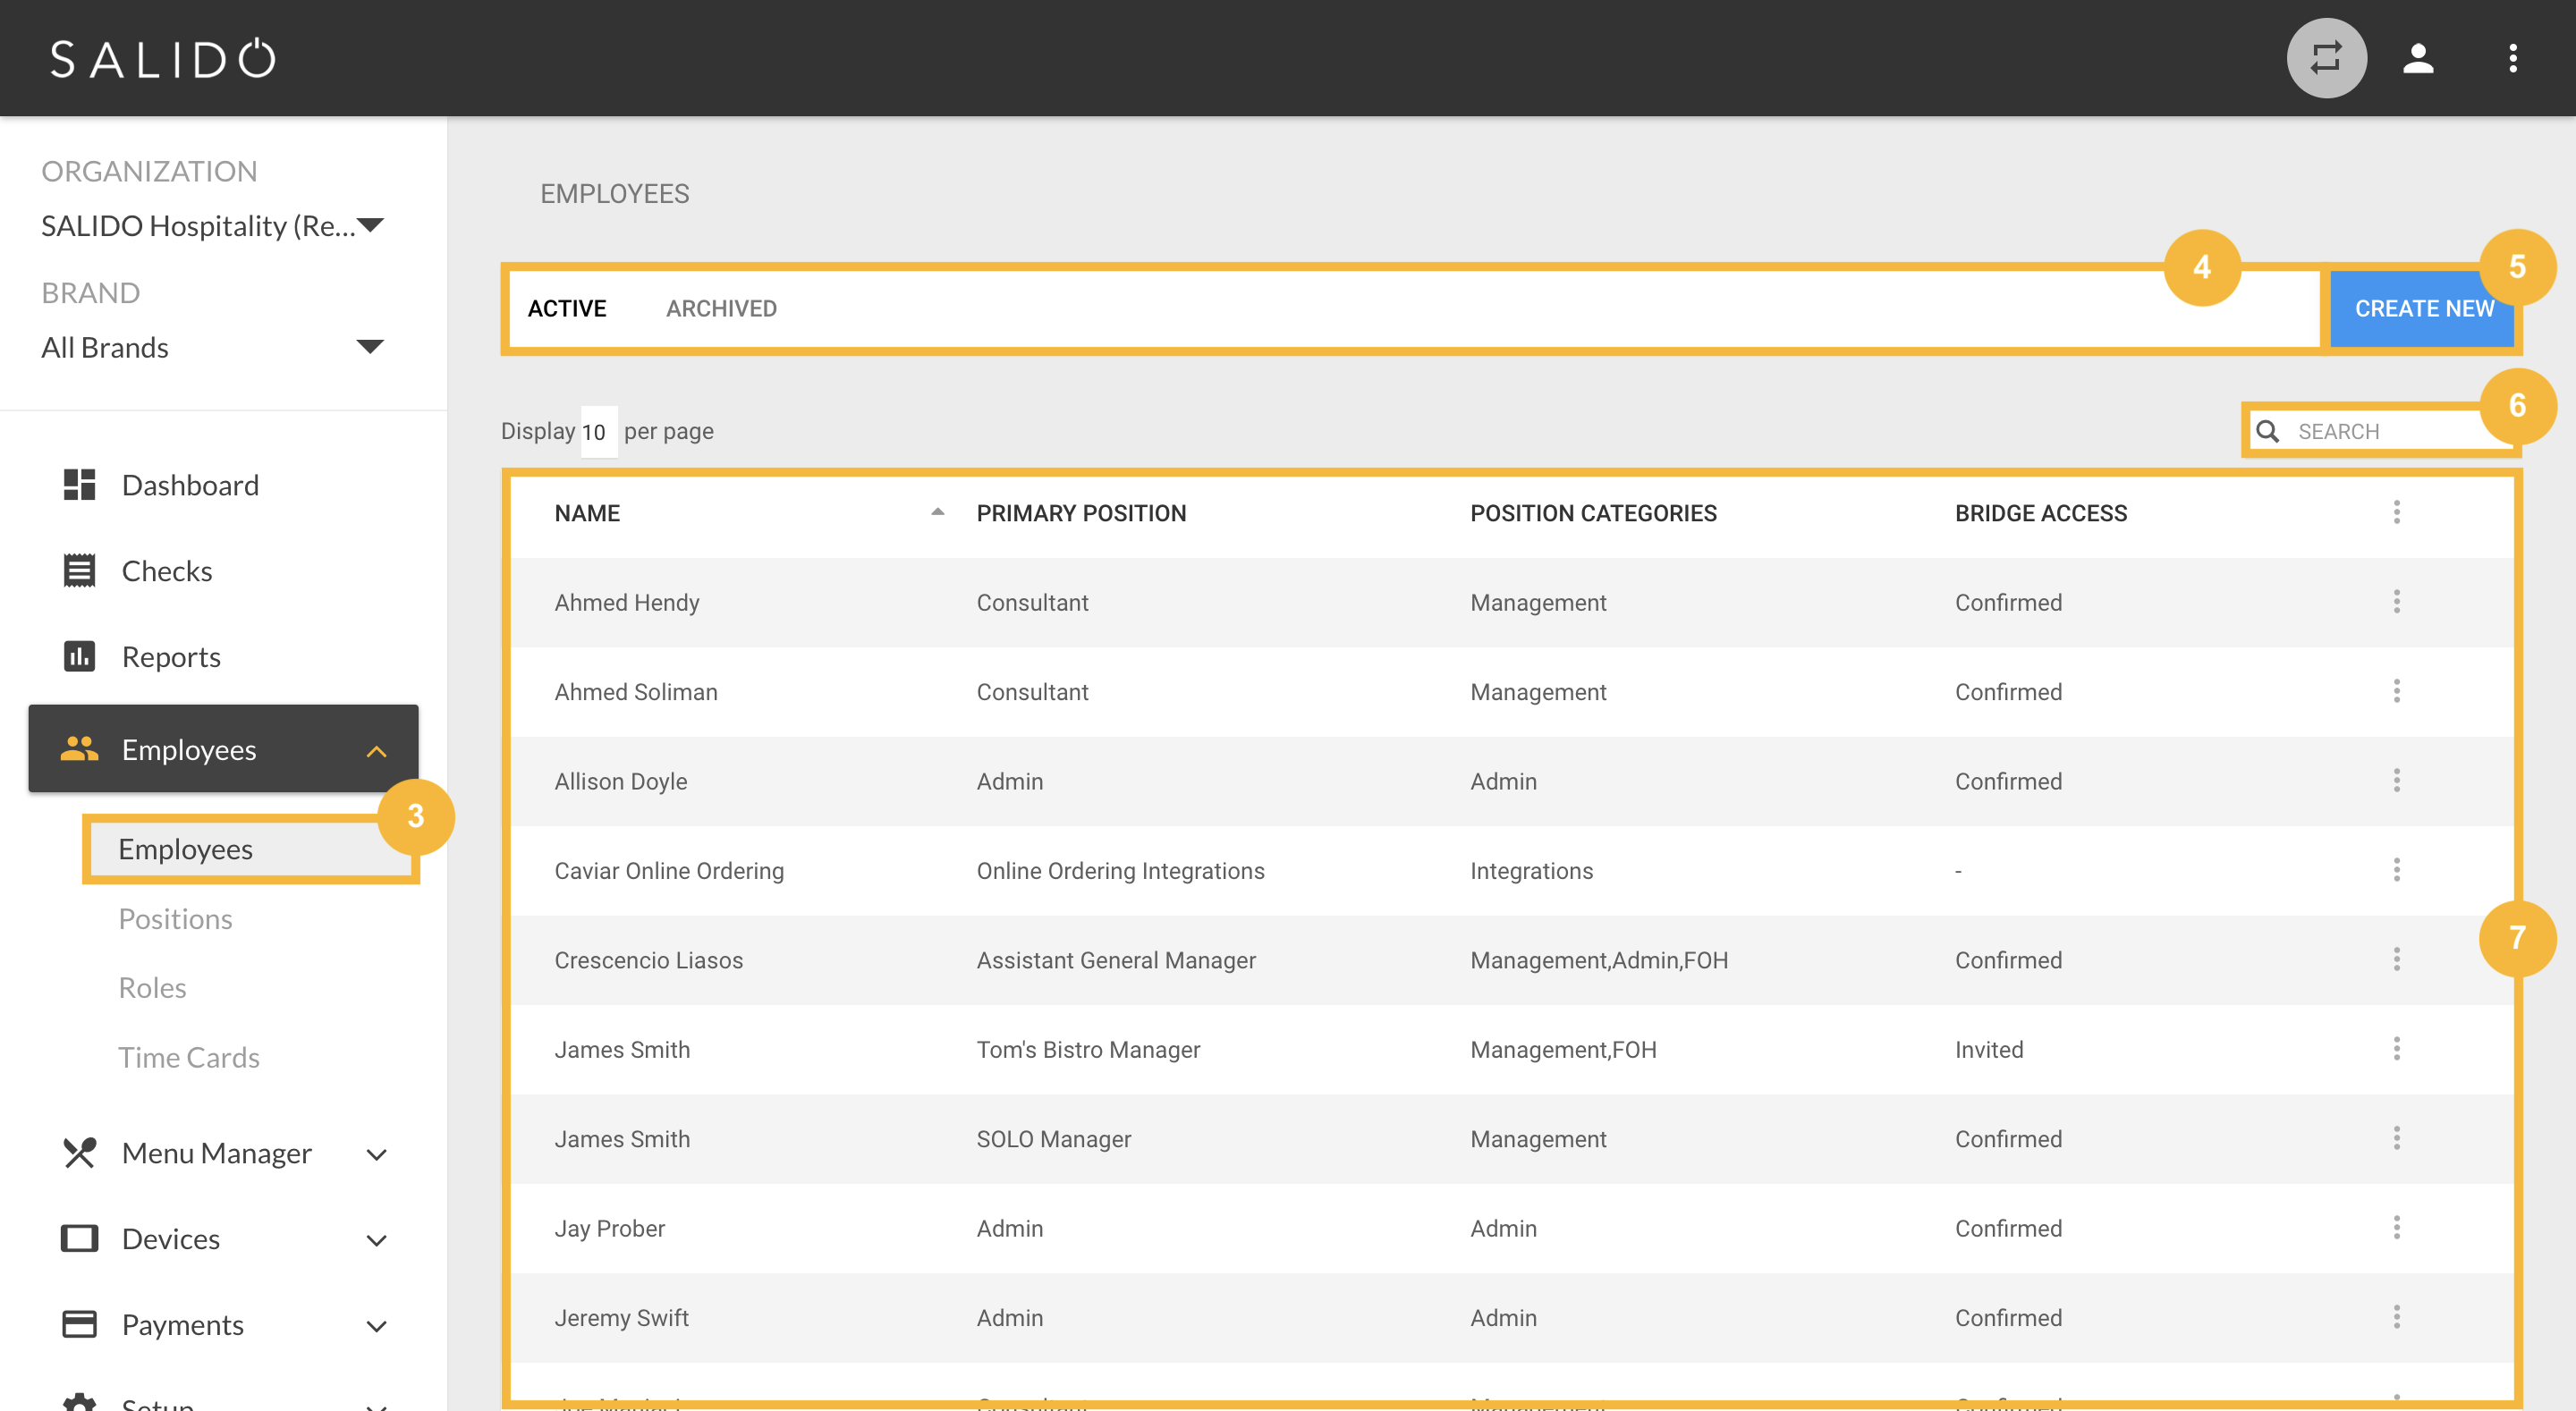Open row actions for Ahmed Hendy
The image size is (2576, 1411).
(x=2396, y=601)
